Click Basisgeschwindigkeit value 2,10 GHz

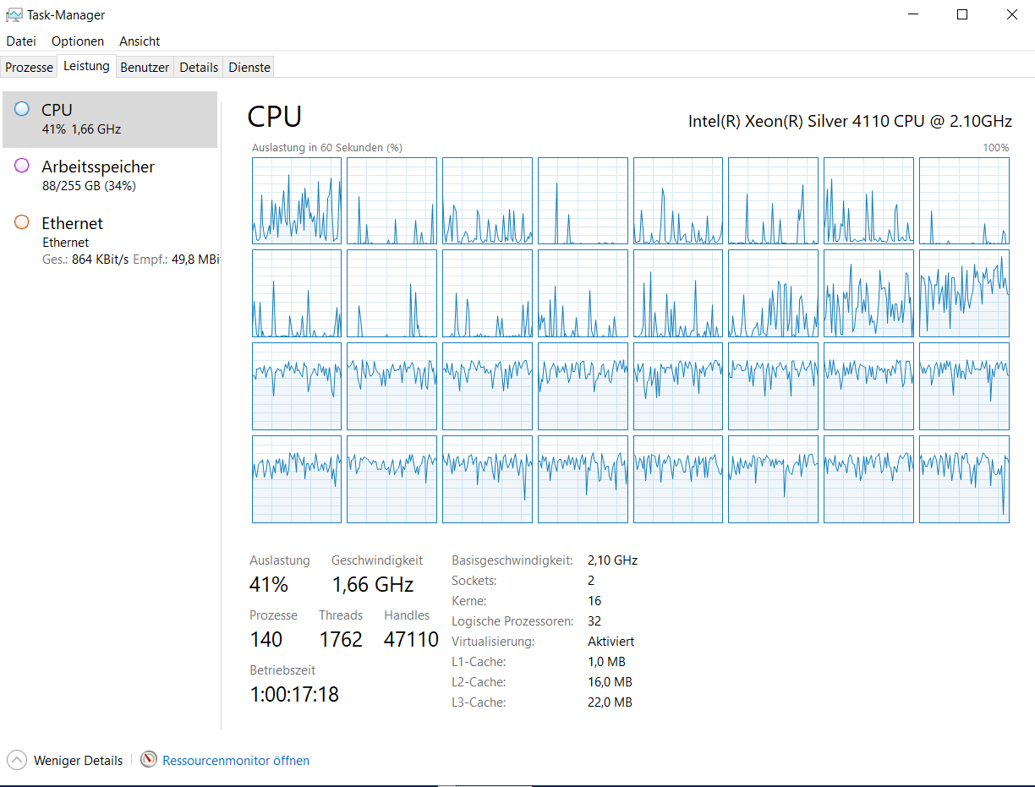coord(612,560)
